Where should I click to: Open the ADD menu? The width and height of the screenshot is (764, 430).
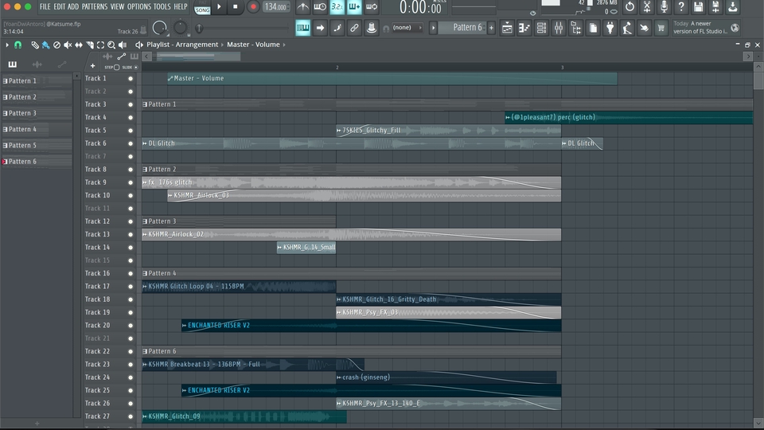[x=73, y=7]
